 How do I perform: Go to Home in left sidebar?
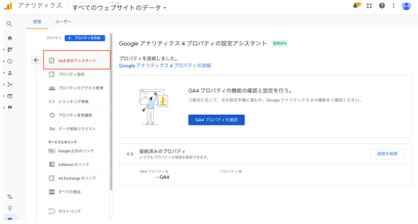point(10,38)
